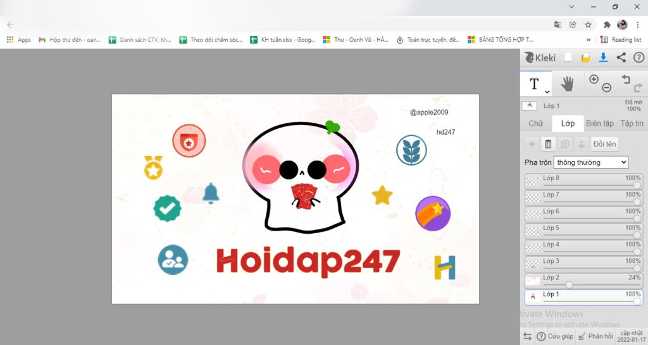Select layer Lớp 8

point(584,181)
